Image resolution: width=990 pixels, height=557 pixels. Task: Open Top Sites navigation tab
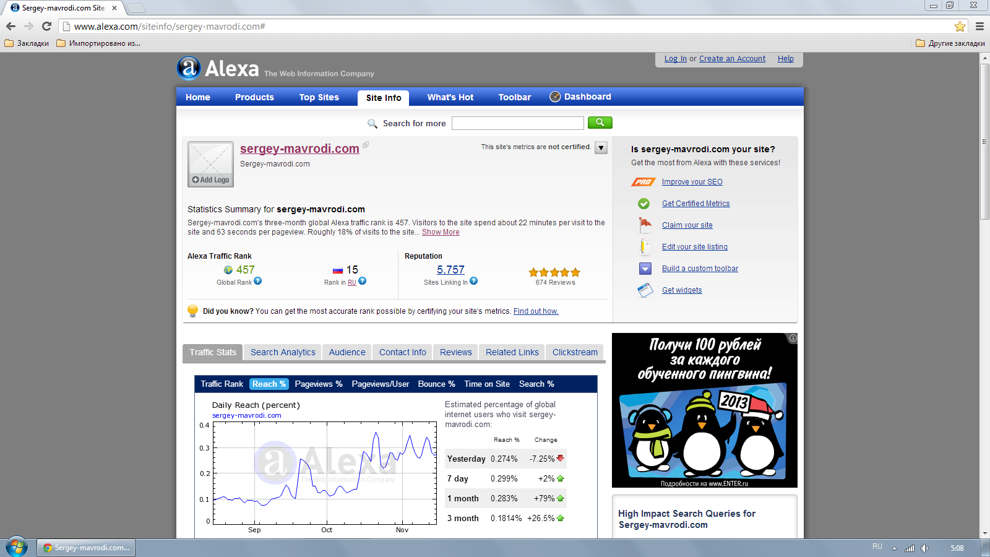(x=319, y=97)
